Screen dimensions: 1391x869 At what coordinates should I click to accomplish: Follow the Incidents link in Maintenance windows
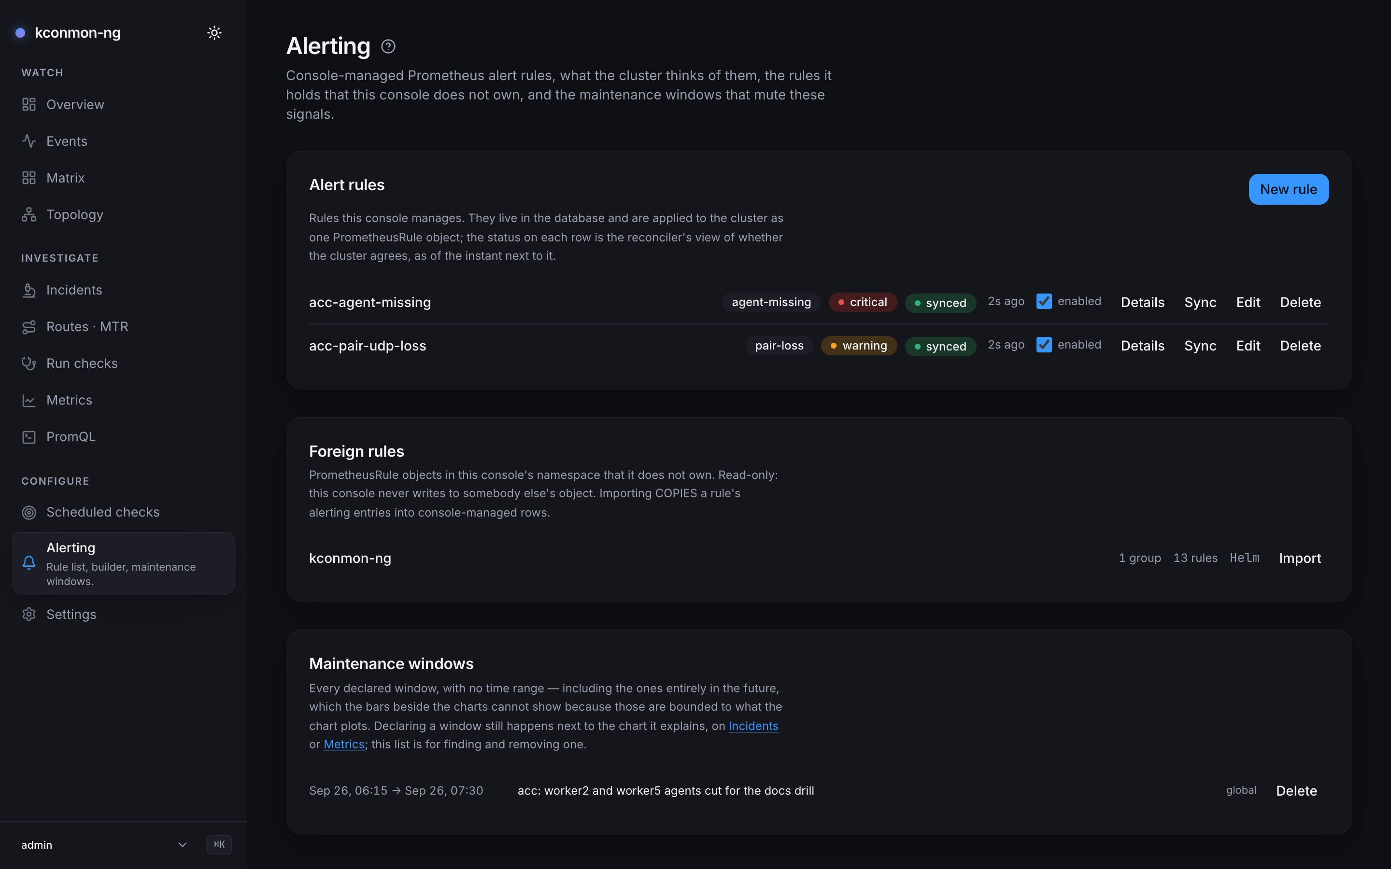[753, 726]
